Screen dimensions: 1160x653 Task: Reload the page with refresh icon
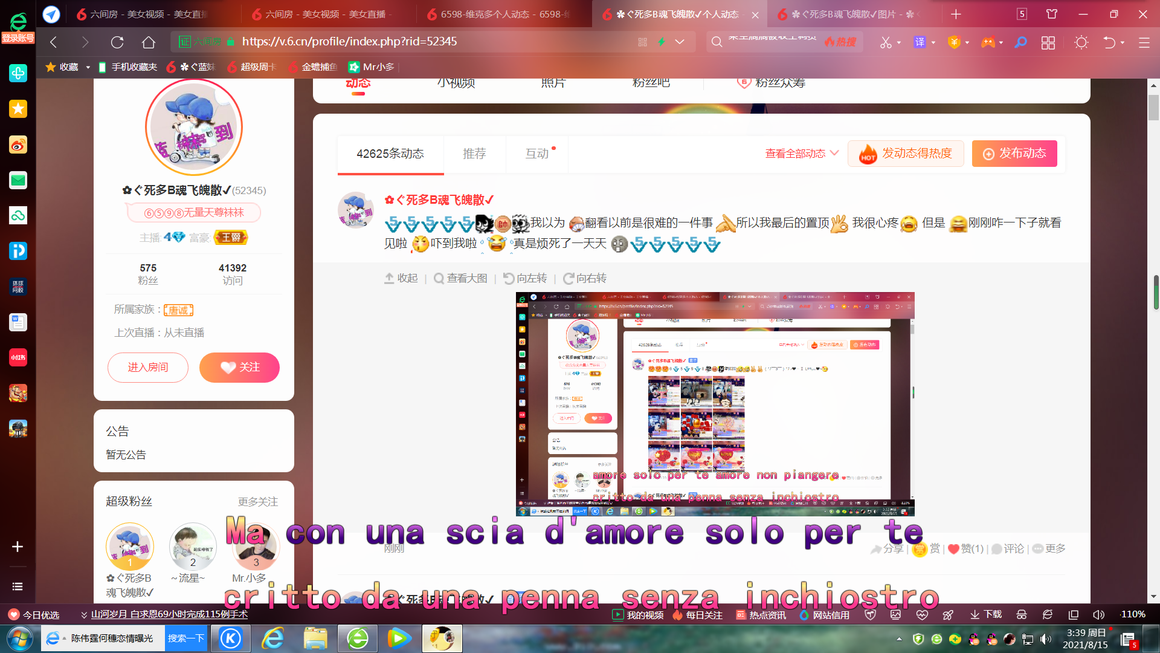click(x=117, y=42)
